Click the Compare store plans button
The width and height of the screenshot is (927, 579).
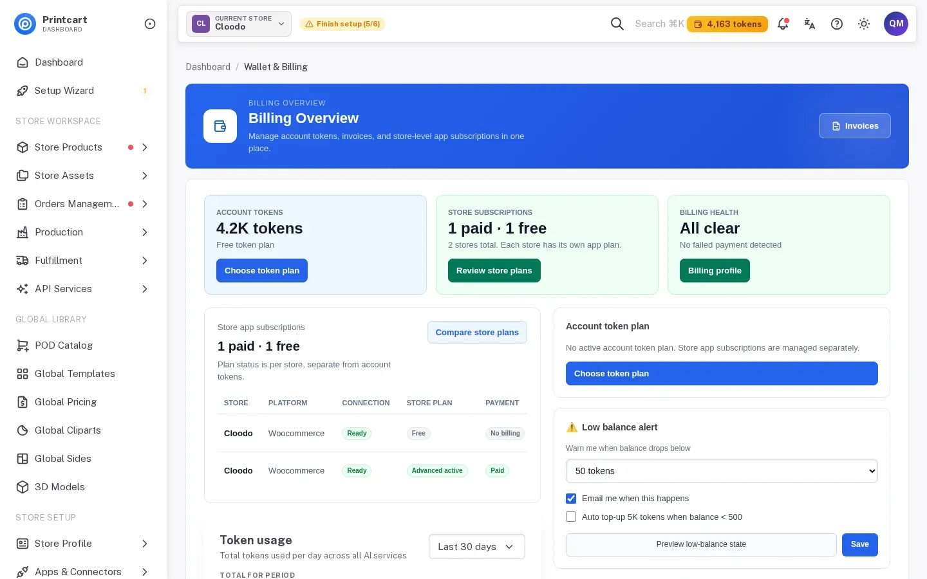[477, 333]
